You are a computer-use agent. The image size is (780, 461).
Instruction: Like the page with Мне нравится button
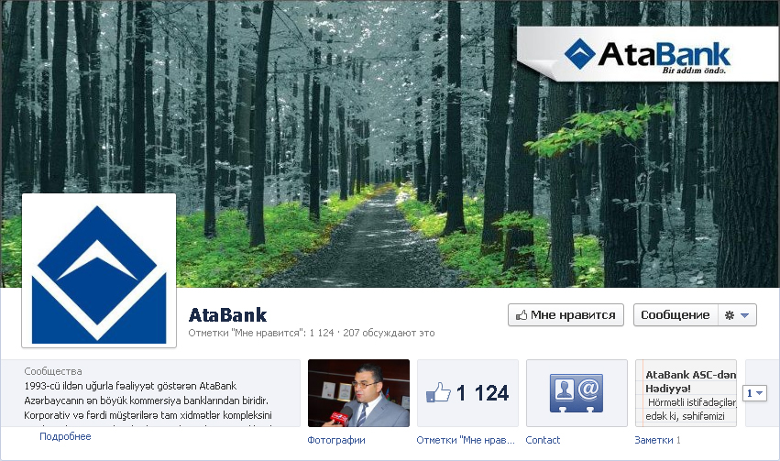[566, 314]
